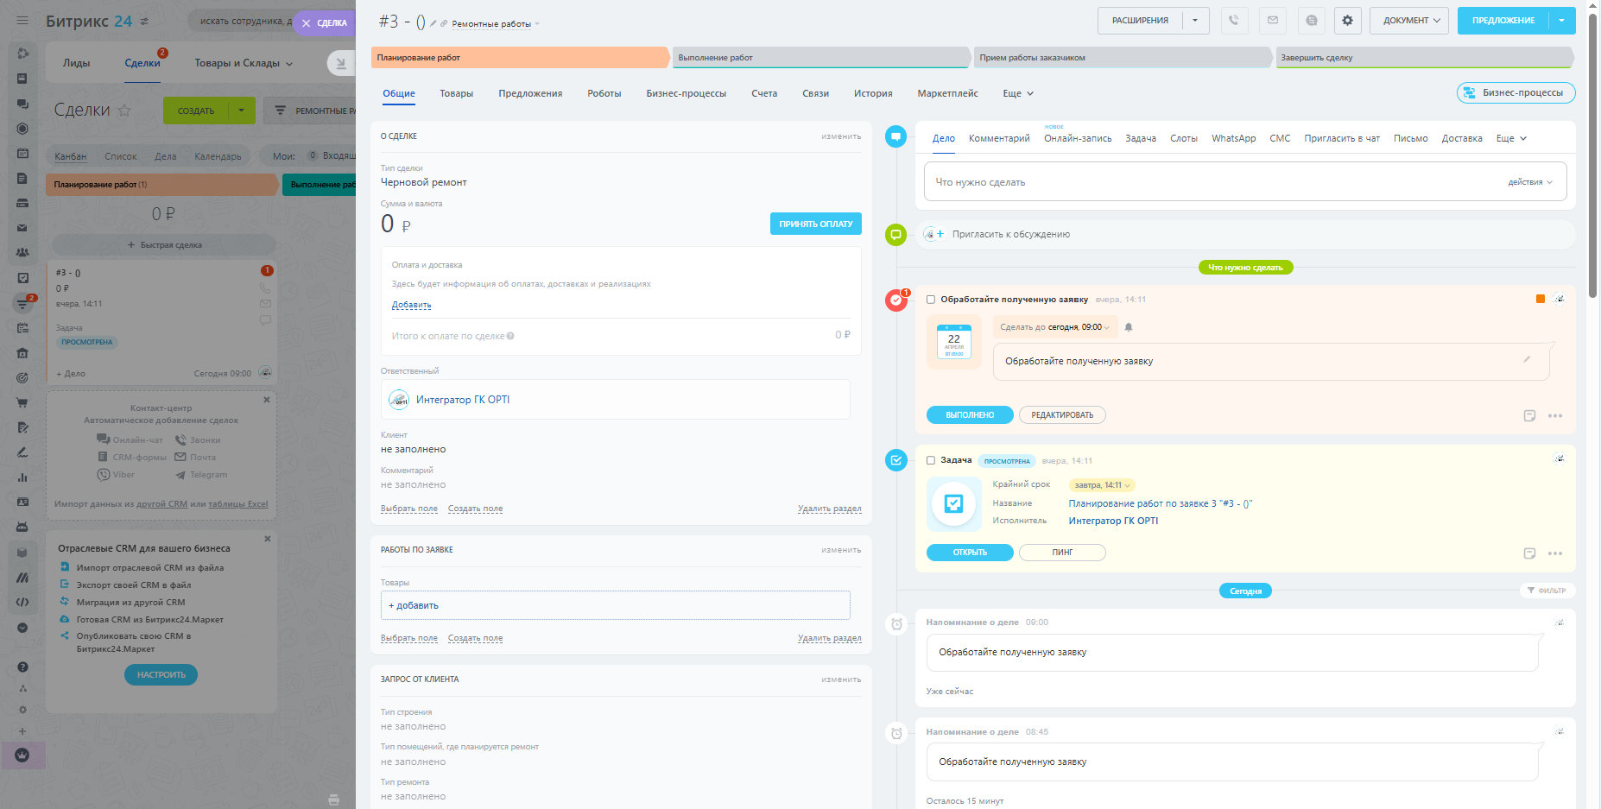Switch to the 'Товары' tab

[x=456, y=93]
